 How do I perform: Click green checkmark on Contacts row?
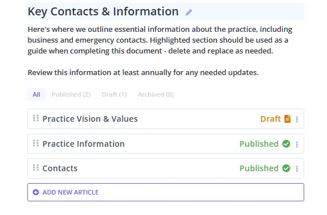point(286,168)
